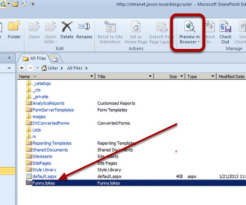Open the m folder link
This screenshot has height=205, width=246.
point(34,137)
